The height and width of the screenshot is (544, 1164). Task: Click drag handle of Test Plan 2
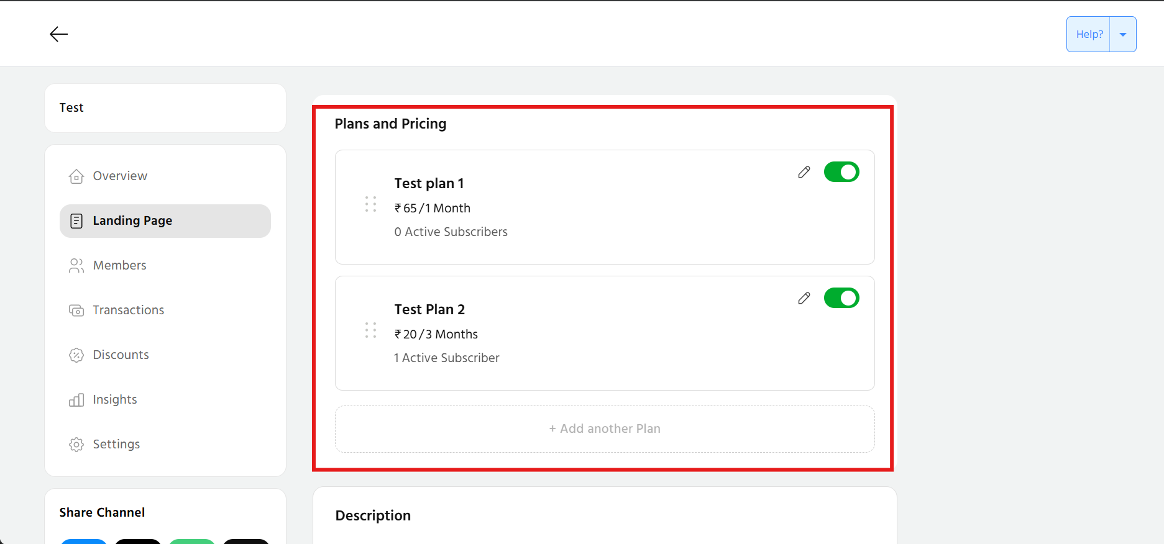[371, 330]
